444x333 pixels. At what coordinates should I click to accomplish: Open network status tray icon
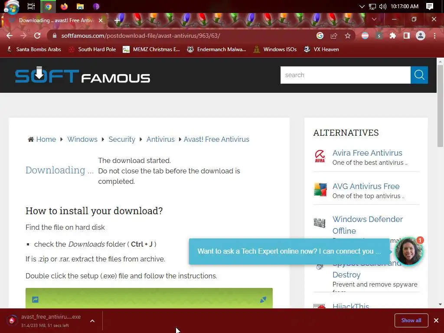coord(372,6)
